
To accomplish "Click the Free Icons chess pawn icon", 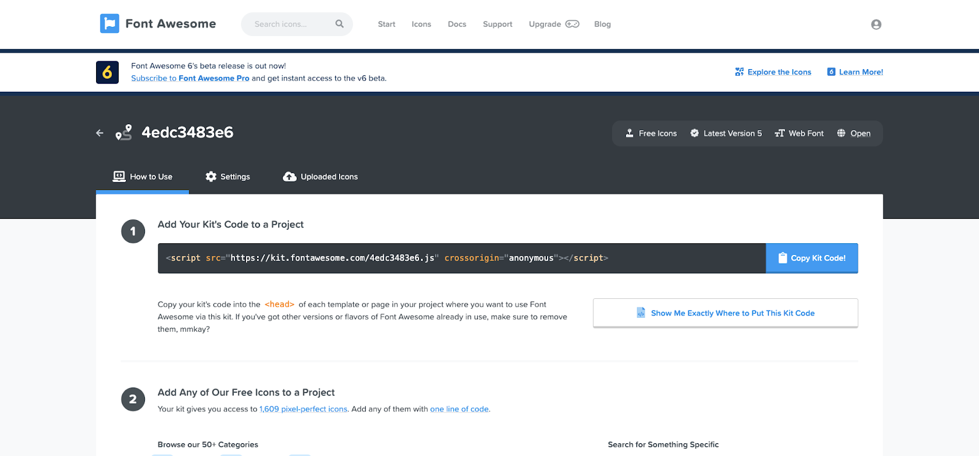I will [630, 133].
